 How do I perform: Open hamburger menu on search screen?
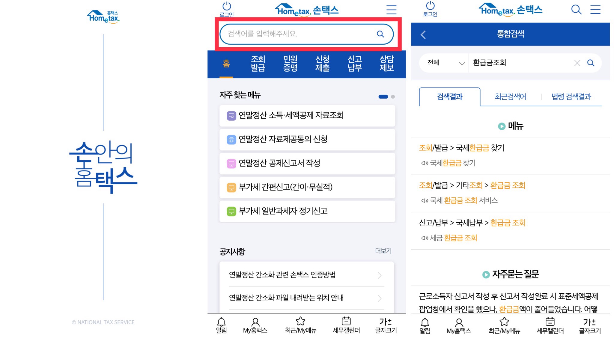tap(595, 9)
